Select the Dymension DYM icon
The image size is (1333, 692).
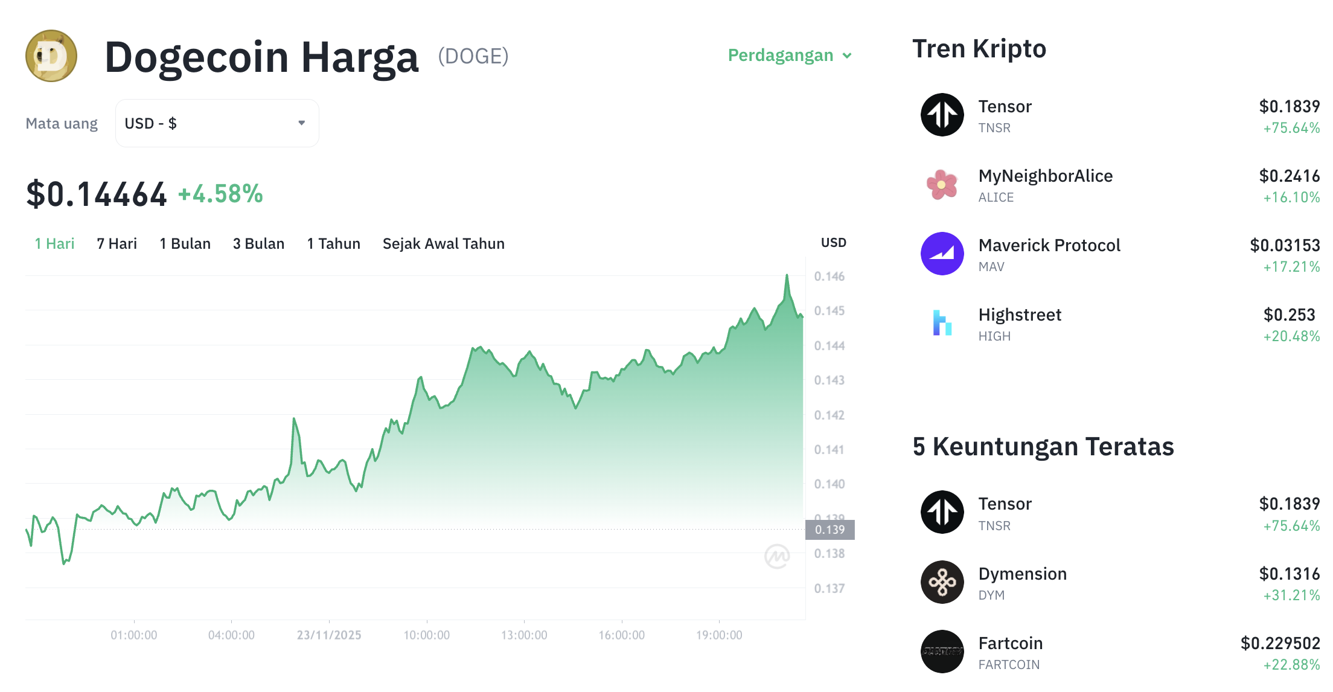pyautogui.click(x=942, y=582)
